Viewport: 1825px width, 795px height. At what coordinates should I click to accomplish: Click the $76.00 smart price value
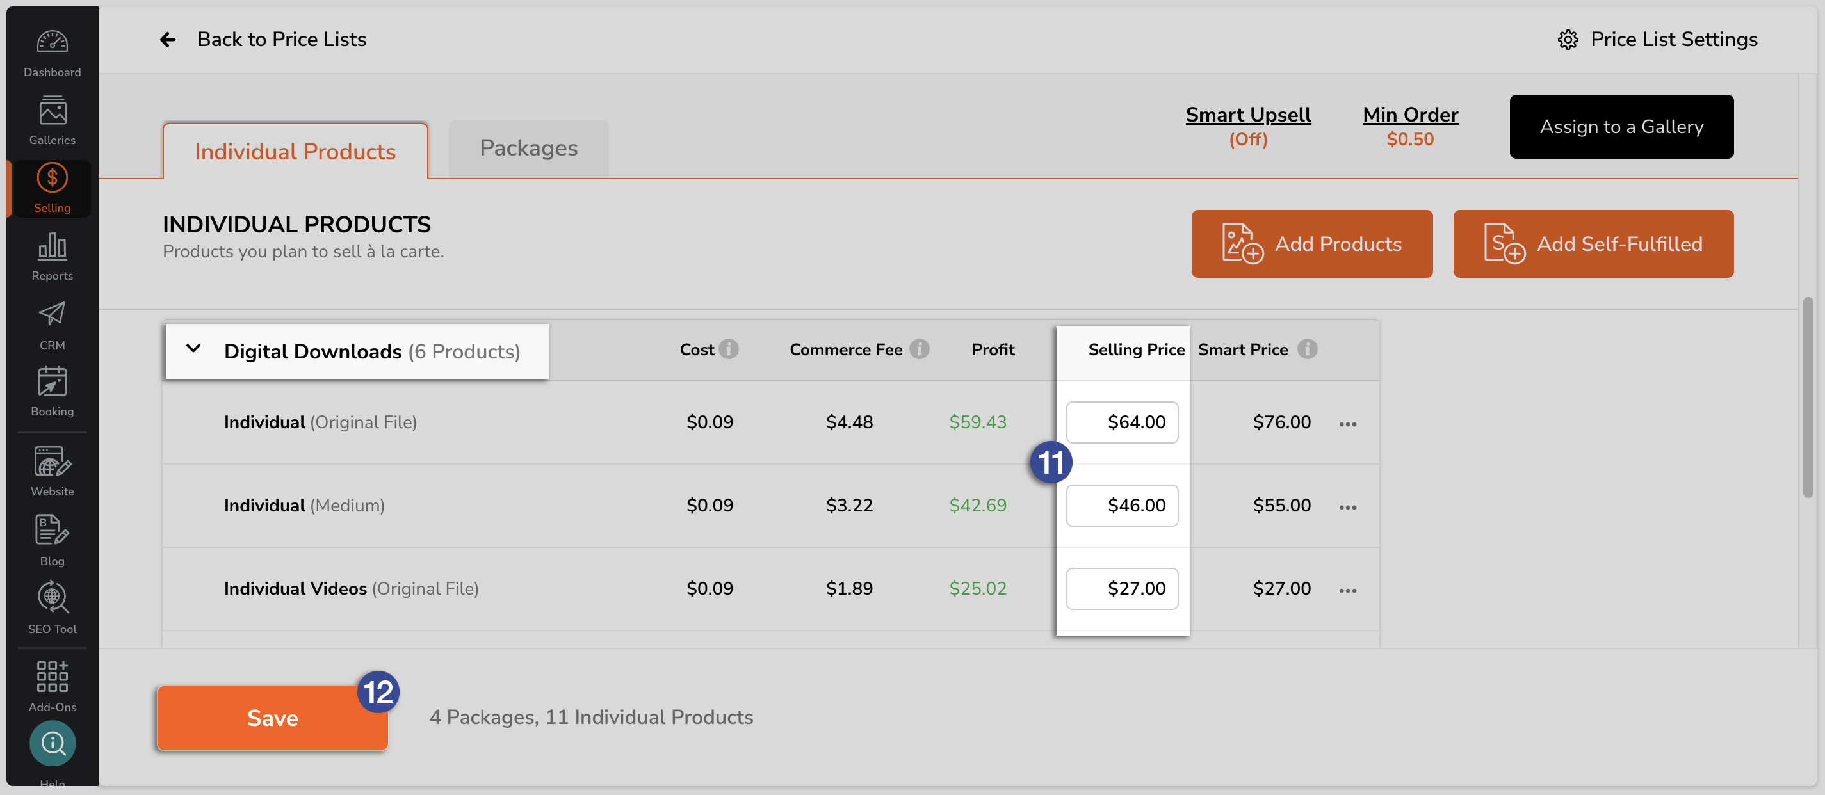click(x=1281, y=422)
